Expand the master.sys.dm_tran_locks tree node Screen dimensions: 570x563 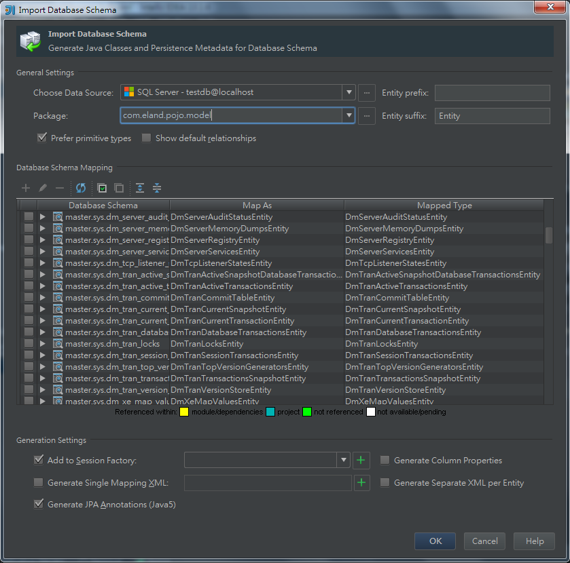tap(41, 343)
